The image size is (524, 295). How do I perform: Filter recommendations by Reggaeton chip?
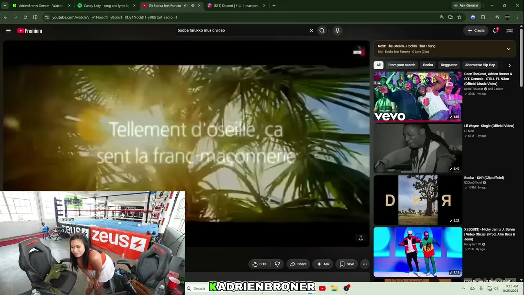449,65
